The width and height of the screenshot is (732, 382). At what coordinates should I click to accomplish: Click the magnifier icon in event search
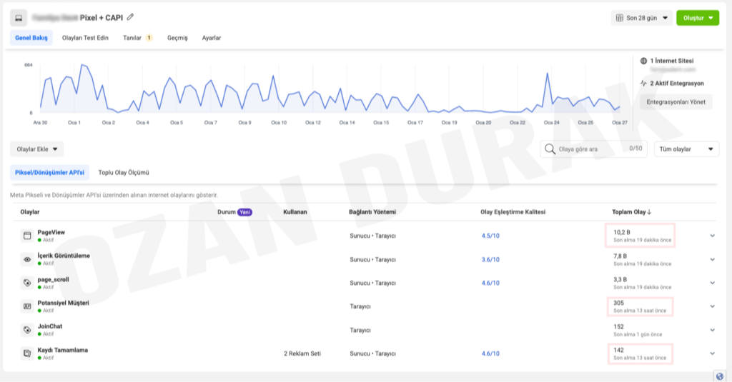coord(550,149)
